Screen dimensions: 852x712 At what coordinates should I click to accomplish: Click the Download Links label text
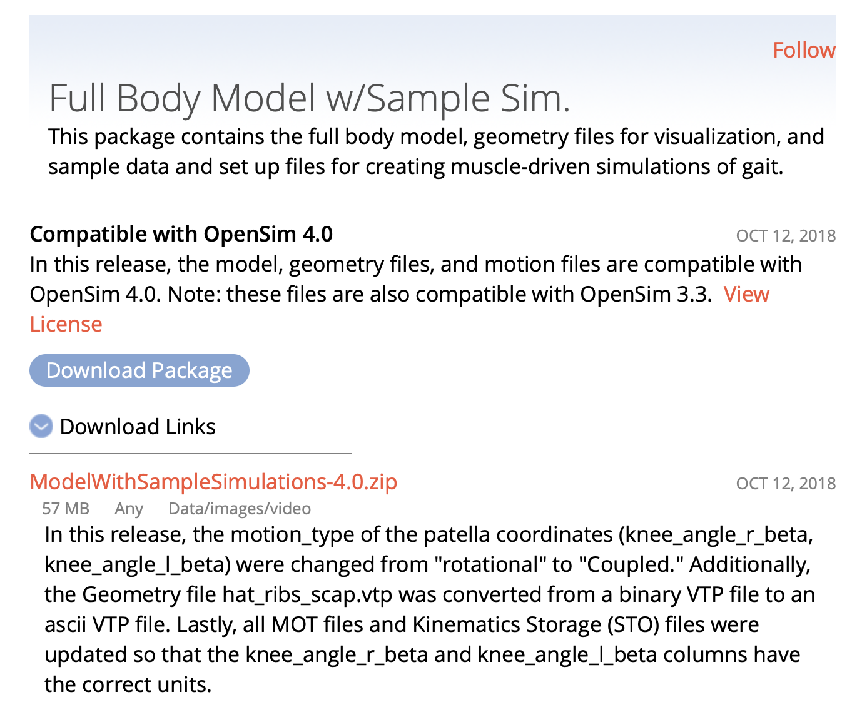tap(137, 427)
